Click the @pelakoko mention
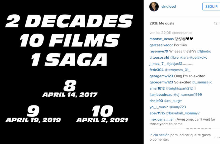 tap(198, 58)
